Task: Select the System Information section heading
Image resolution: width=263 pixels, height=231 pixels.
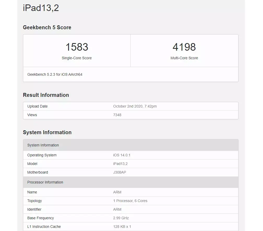Action: coord(47,132)
